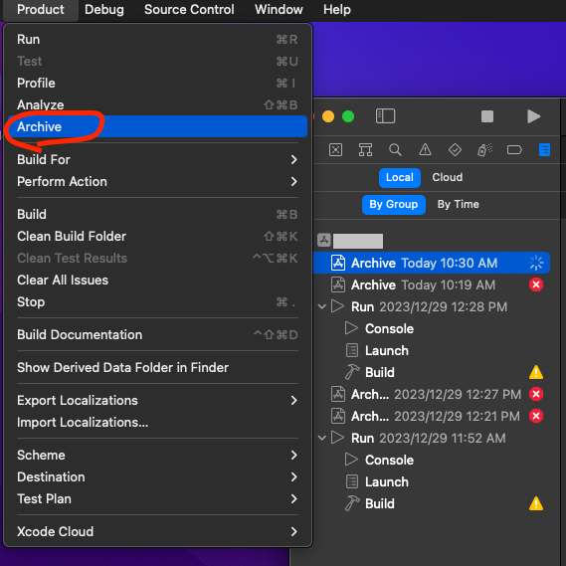The image size is (566, 566).
Task: Open the Xcode Cloud submenu
Action: [x=157, y=532]
